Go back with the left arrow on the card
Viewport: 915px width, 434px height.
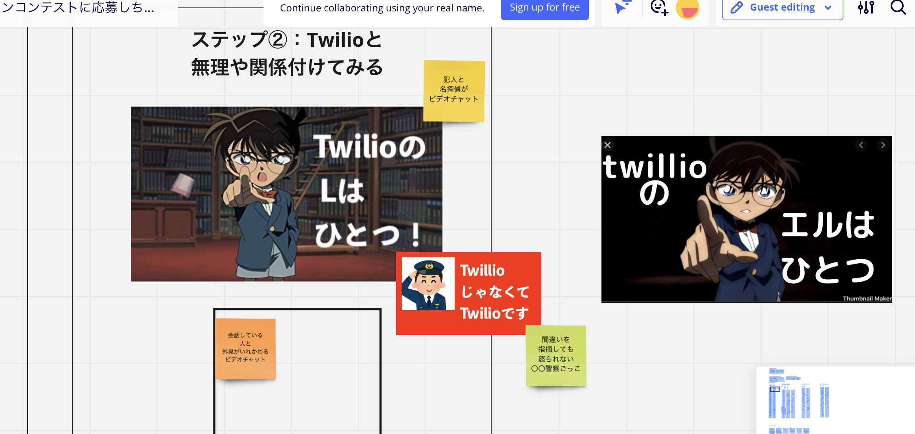(861, 145)
